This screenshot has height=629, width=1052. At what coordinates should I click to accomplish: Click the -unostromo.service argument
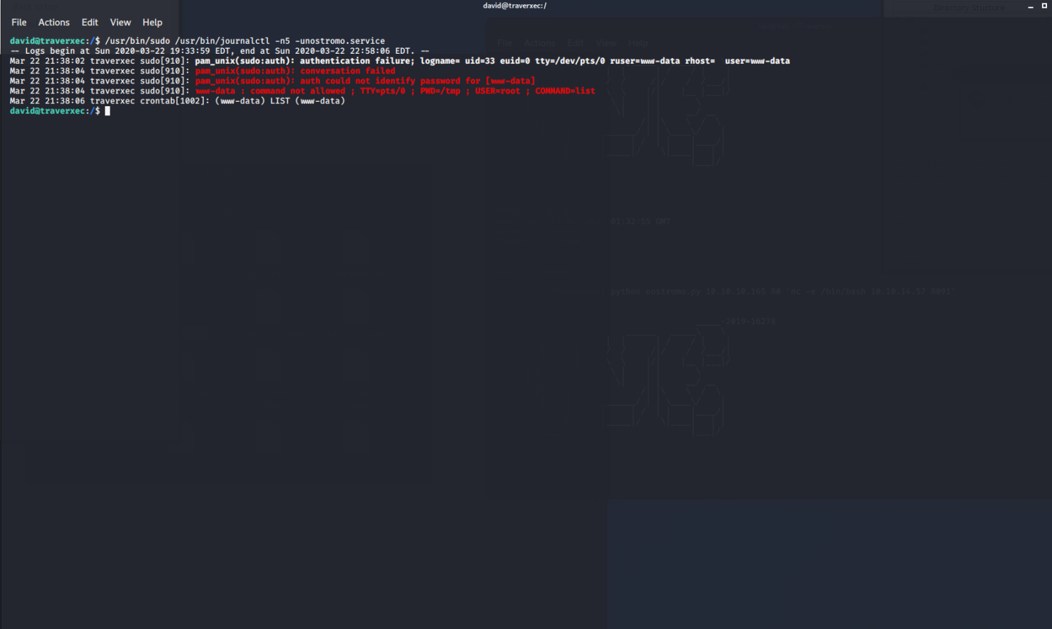pyautogui.click(x=340, y=41)
